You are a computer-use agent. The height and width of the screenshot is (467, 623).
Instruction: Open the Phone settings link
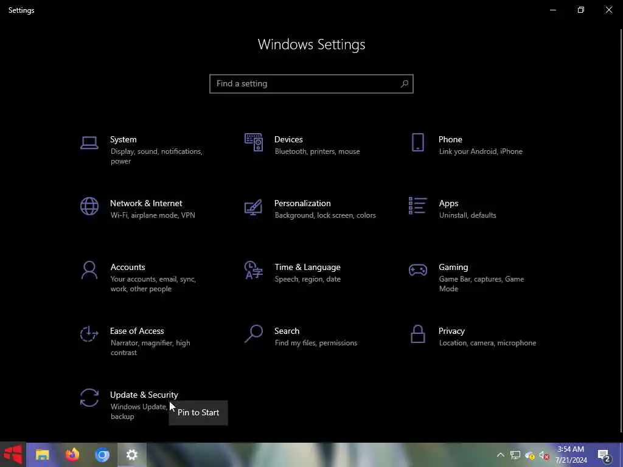(x=450, y=139)
